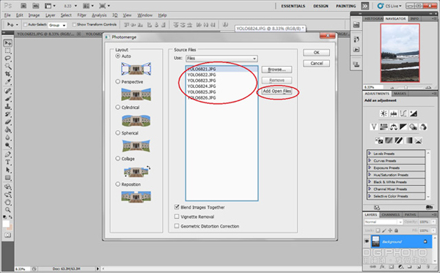Select the Lasso tool
The width and height of the screenshot is (440, 273).
point(8,59)
